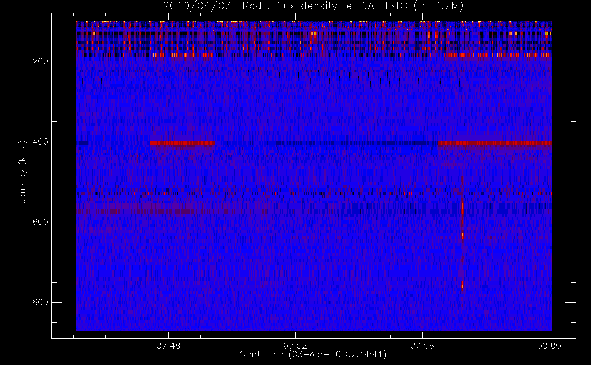Screen dimensions: 591x365
Task: Click the '08:00' time tick label
Action: tap(549, 346)
